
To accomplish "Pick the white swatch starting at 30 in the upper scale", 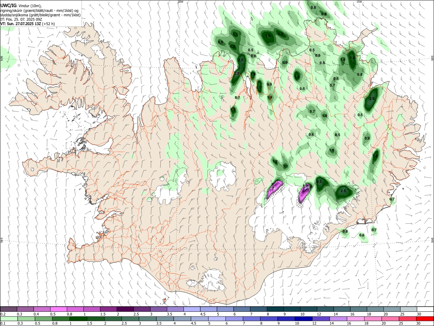I will tap(425, 309).
